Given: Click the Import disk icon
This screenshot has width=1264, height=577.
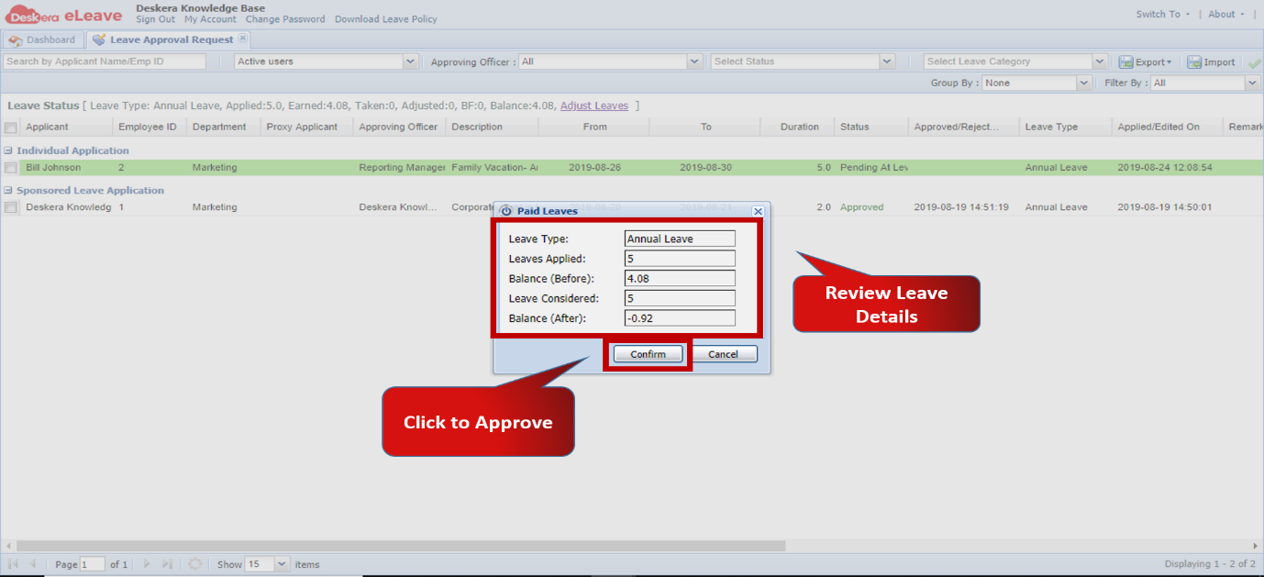Looking at the screenshot, I should pos(1194,62).
